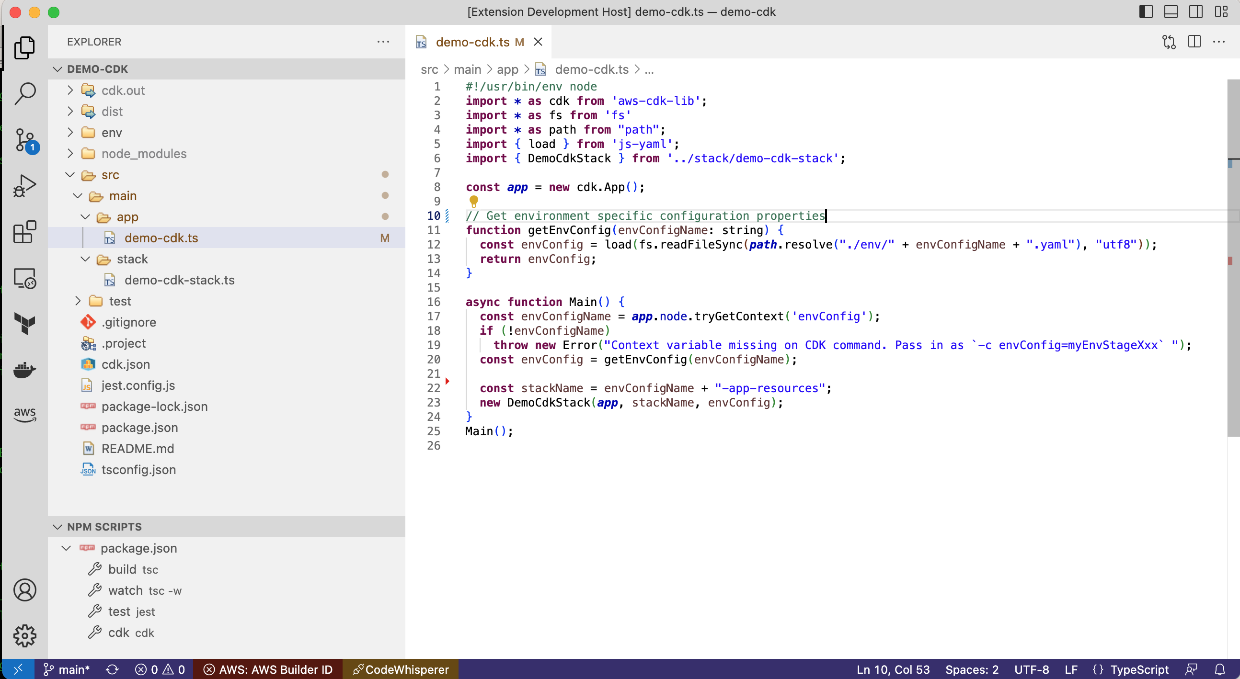
Task: Toggle the secondary side bar layout button
Action: tap(1196, 11)
